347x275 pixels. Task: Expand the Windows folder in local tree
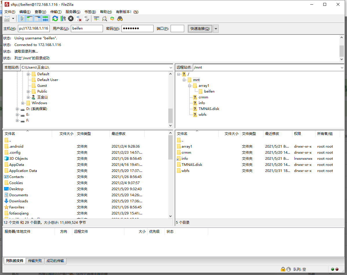pyautogui.click(x=23, y=103)
